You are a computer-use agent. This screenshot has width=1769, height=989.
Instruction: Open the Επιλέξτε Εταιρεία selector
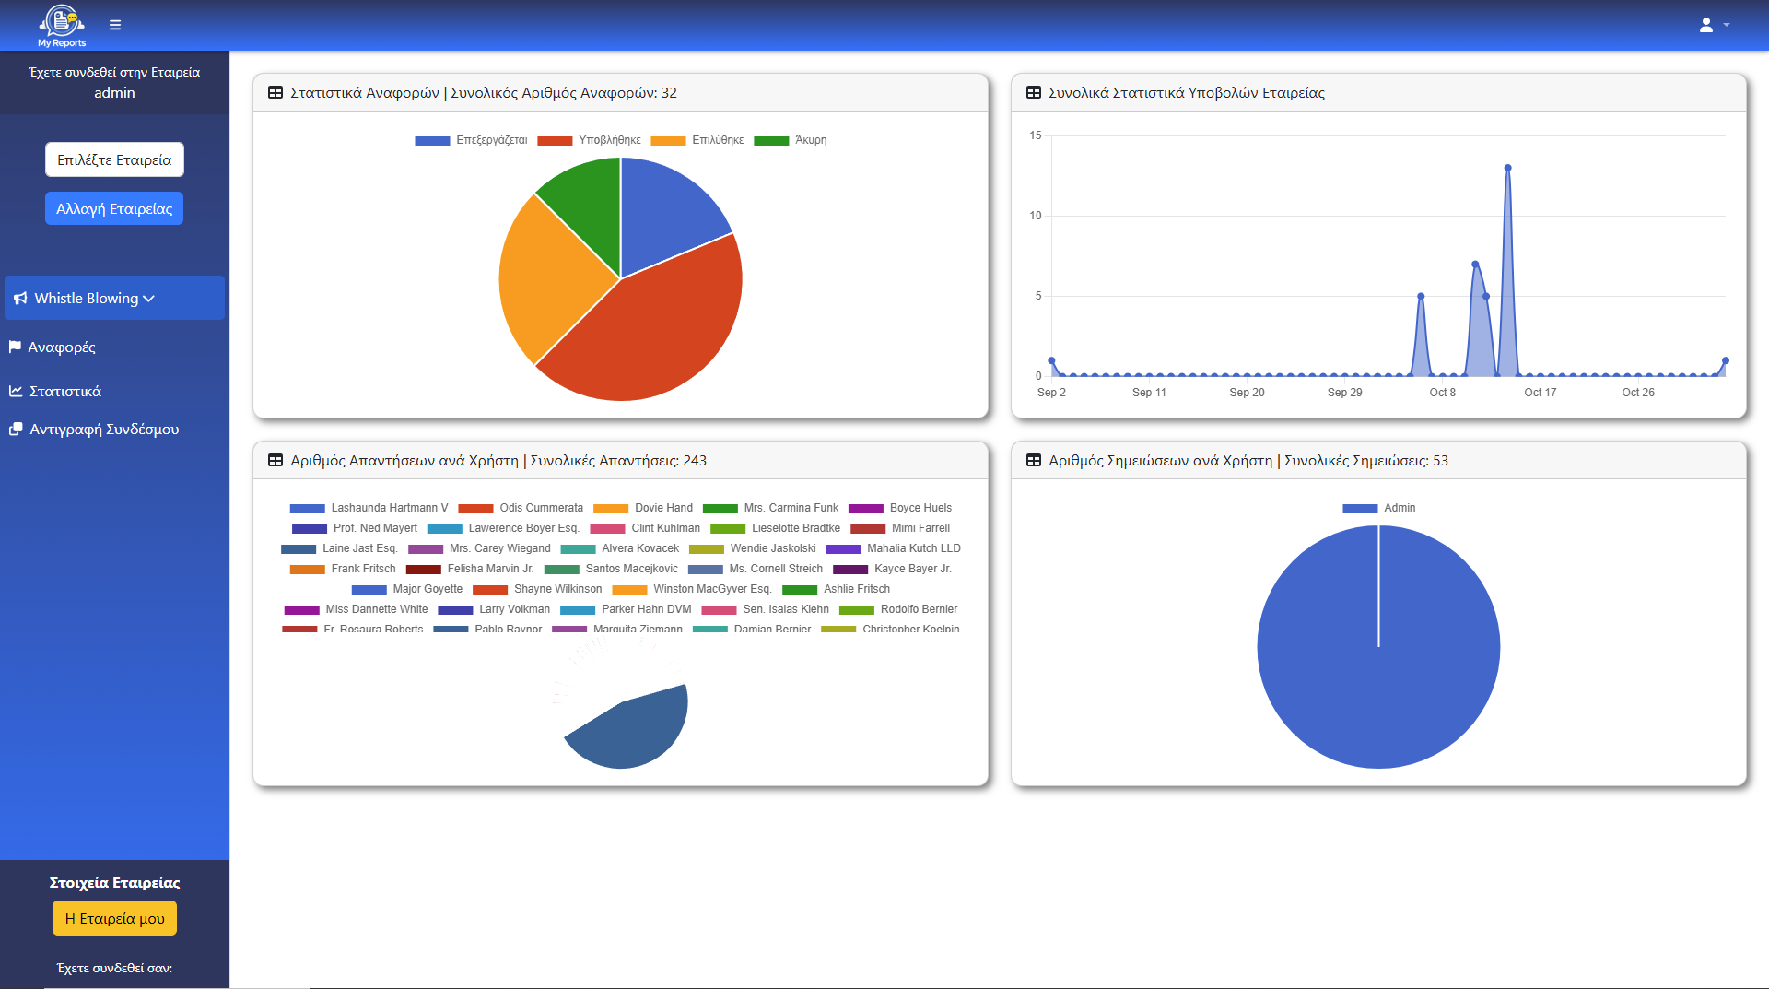point(114,159)
